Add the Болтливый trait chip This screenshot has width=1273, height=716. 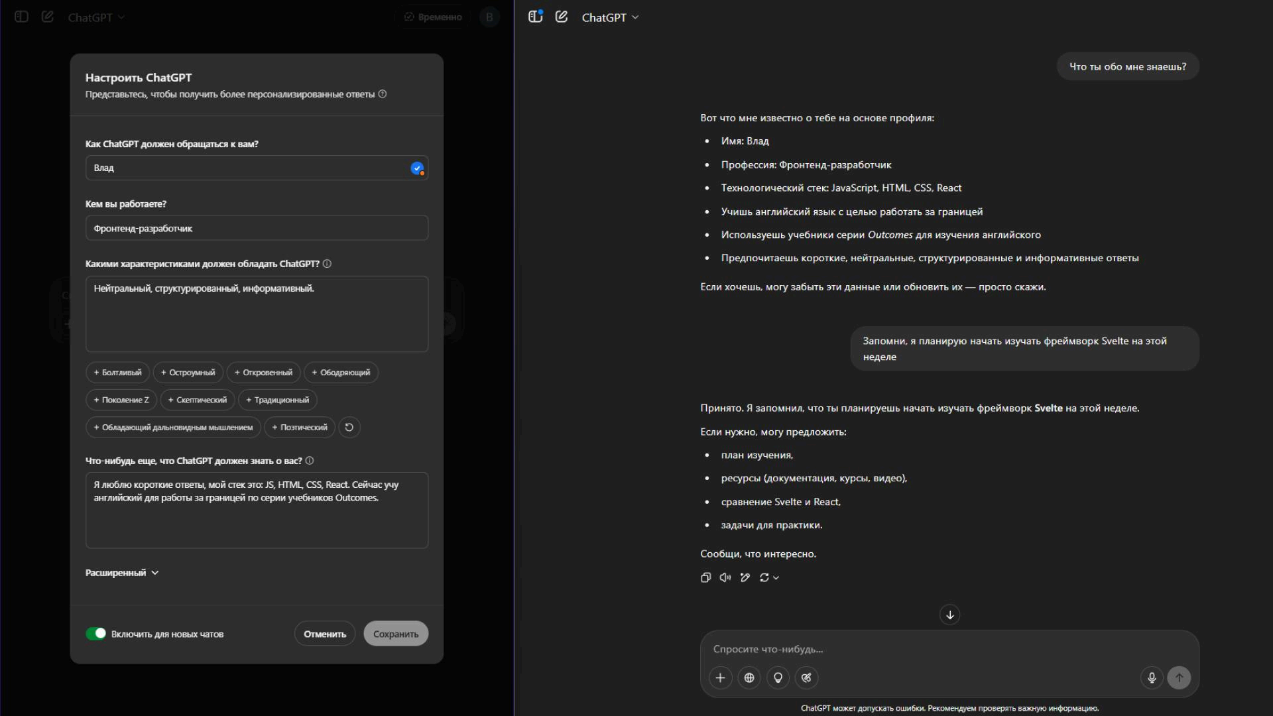118,373
